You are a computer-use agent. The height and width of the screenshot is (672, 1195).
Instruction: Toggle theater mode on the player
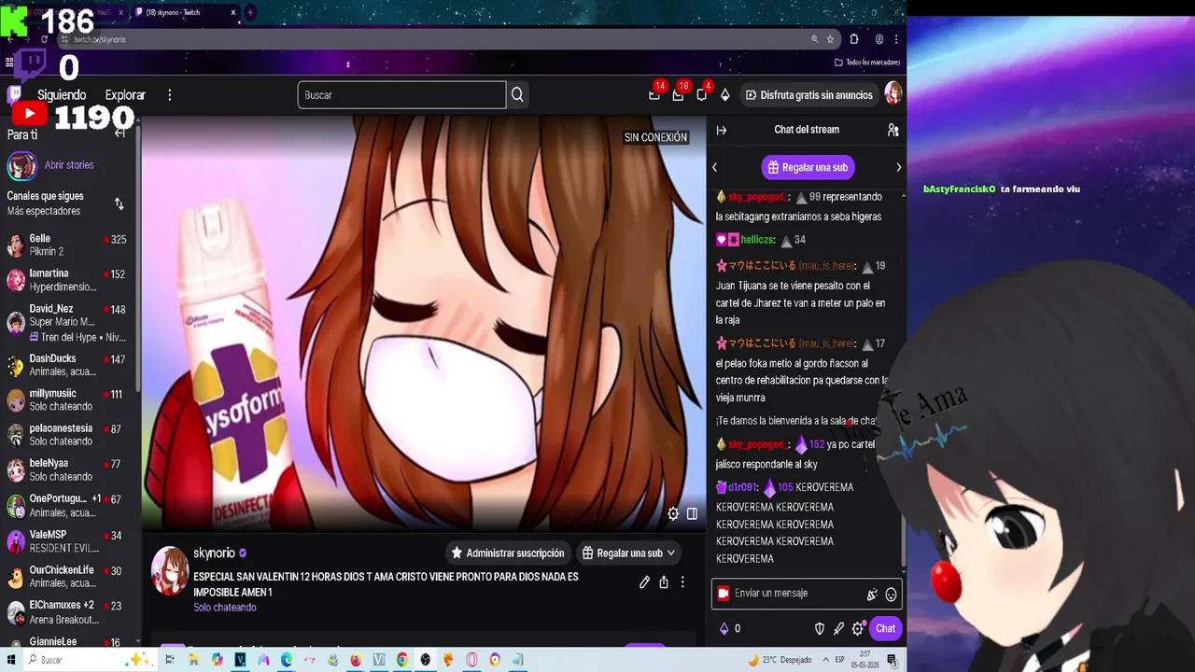pos(692,513)
